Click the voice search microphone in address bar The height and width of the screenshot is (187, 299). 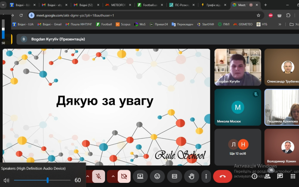[31, 15]
